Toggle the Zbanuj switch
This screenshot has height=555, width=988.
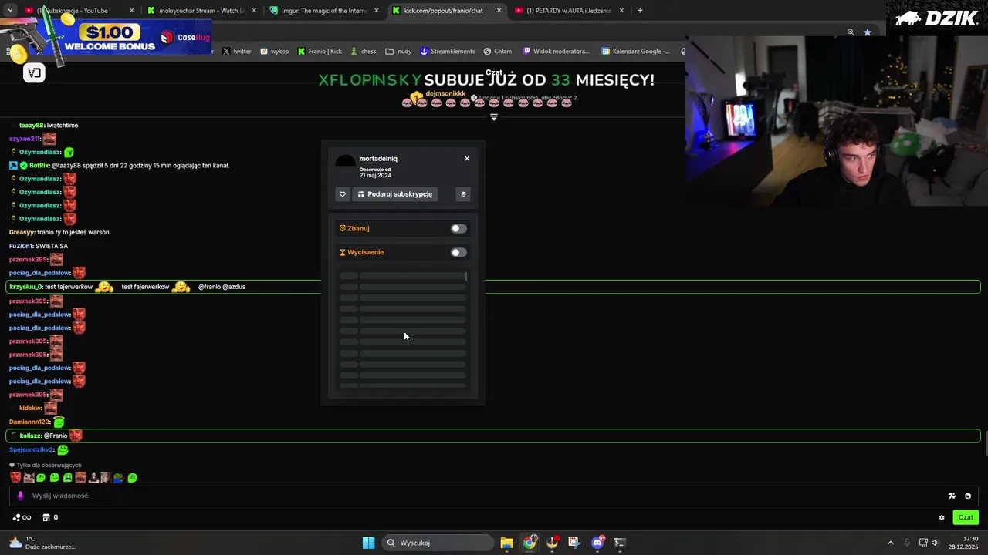[x=458, y=228]
